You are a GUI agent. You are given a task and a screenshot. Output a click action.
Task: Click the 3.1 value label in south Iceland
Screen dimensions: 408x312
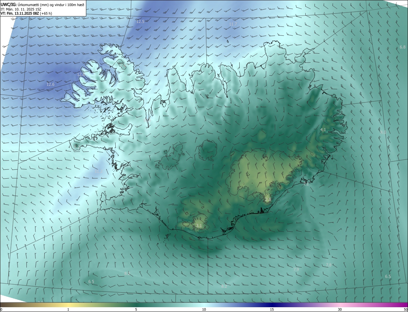pyautogui.click(x=199, y=226)
